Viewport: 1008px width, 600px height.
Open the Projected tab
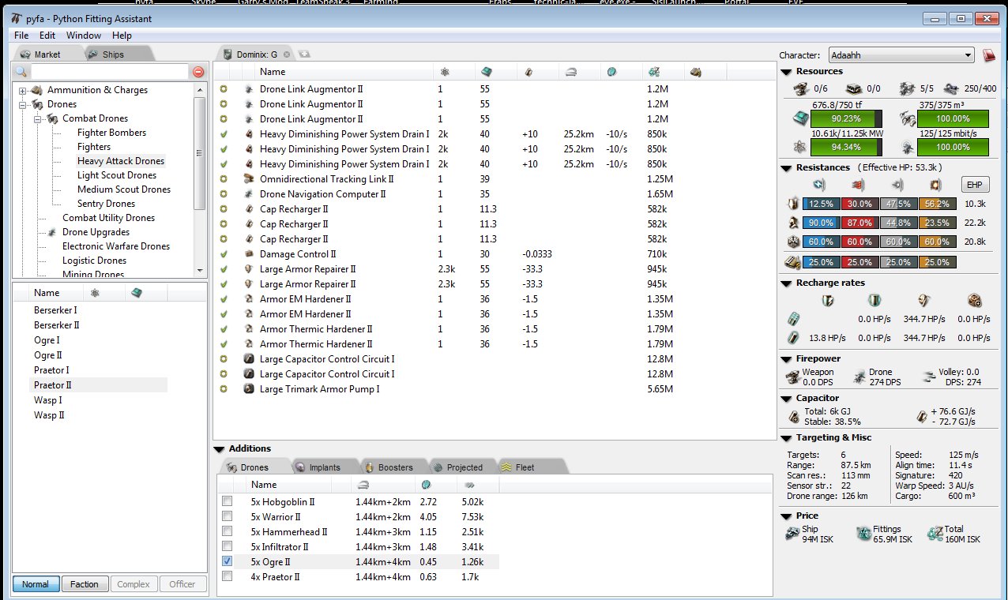click(463, 467)
